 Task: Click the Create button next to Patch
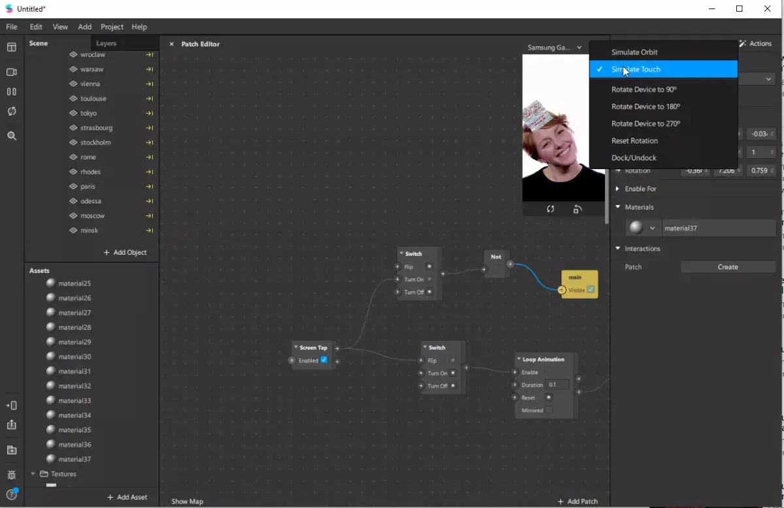point(727,266)
